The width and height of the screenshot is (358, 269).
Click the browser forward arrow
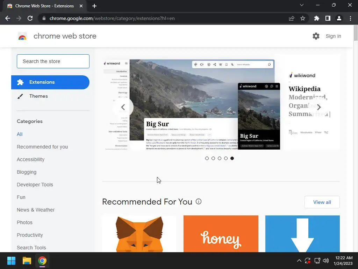coord(19,18)
